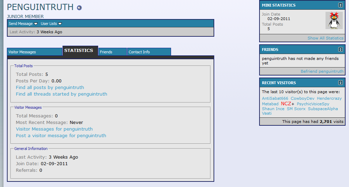Image resolution: width=349 pixels, height=187 pixels.
Task: Open visitor Shaun Ince's profile
Action: [x=273, y=109]
